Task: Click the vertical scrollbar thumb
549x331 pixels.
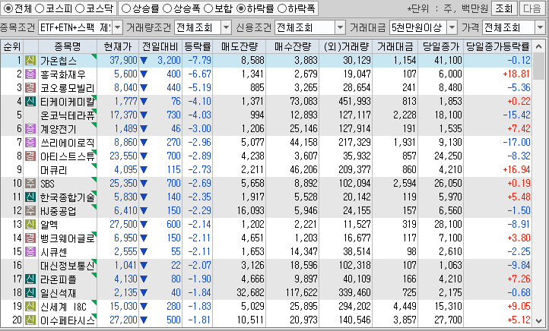Action: (x=539, y=66)
